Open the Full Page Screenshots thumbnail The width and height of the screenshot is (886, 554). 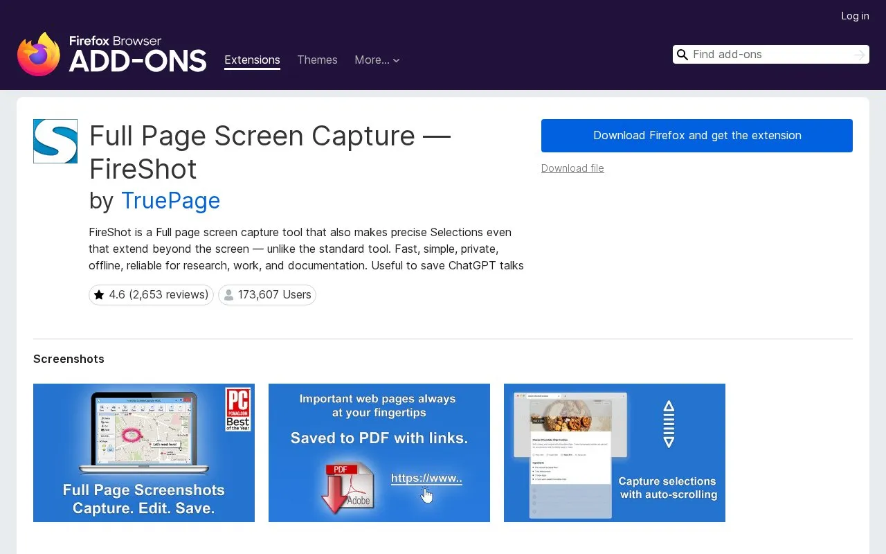[x=144, y=453]
